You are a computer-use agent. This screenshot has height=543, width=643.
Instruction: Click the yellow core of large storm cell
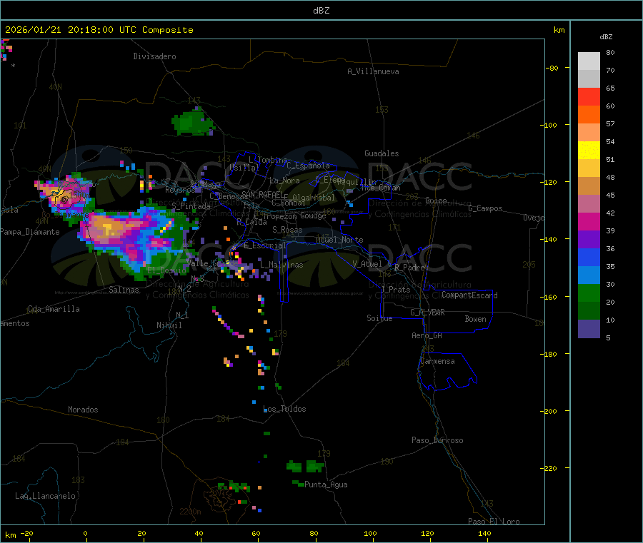pyautogui.click(x=107, y=228)
